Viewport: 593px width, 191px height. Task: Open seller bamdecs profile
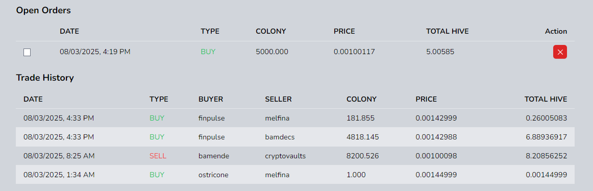(280, 136)
